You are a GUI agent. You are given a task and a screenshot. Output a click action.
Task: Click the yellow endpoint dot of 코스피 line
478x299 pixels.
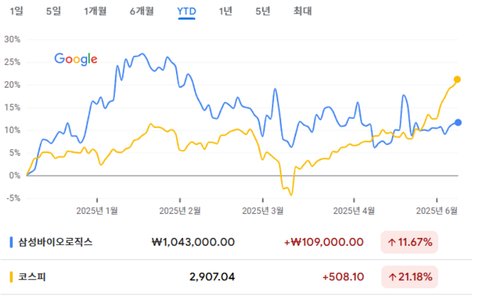point(457,79)
